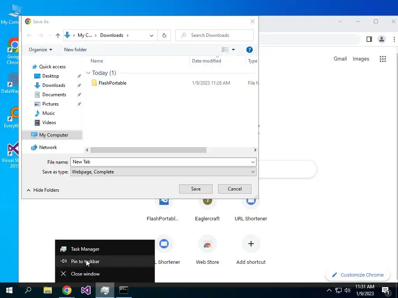Image resolution: width=398 pixels, height=298 pixels.
Task: Click the Up one level arrow in Save As
Action: [x=58, y=35]
